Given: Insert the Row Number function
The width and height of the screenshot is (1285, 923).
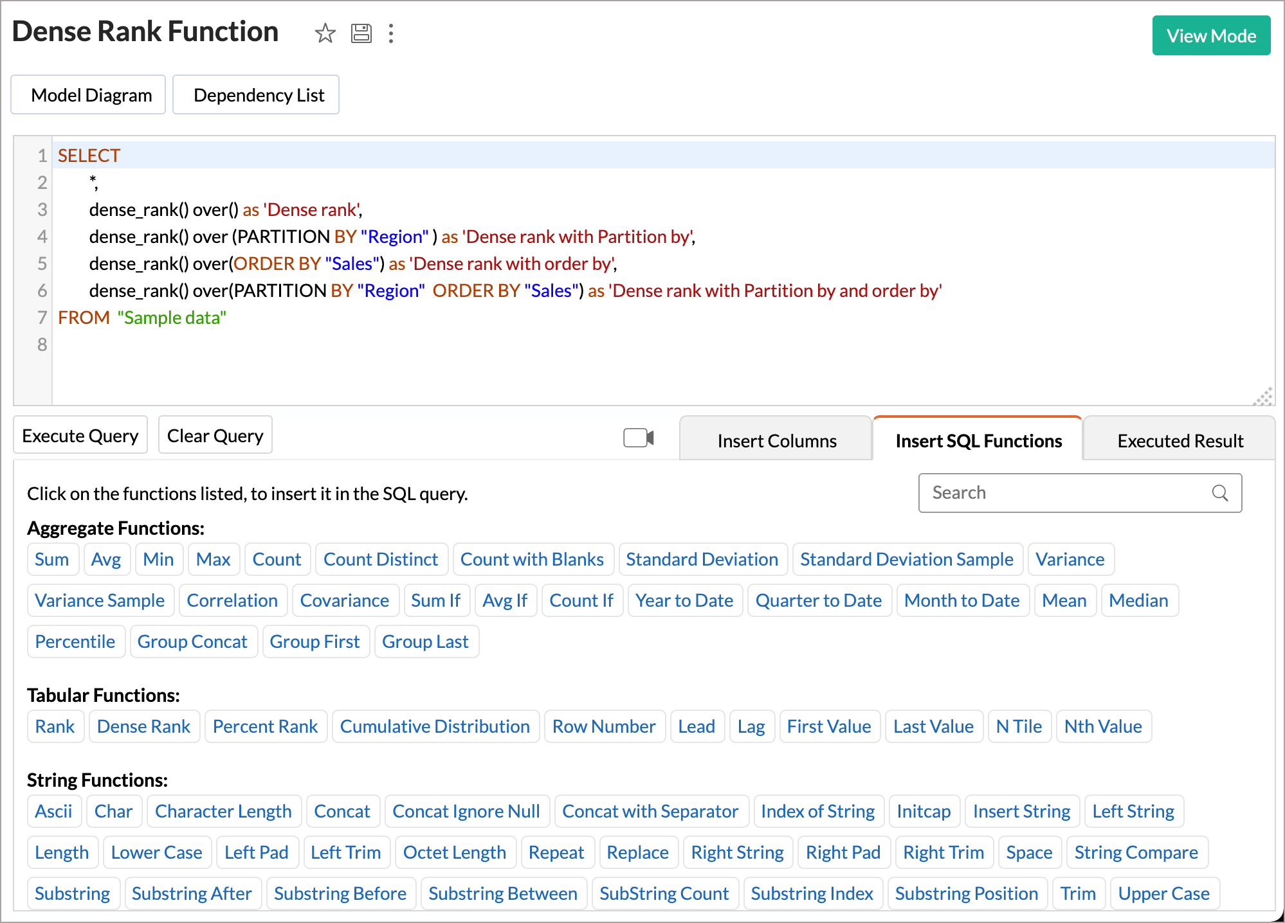Looking at the screenshot, I should click(604, 726).
